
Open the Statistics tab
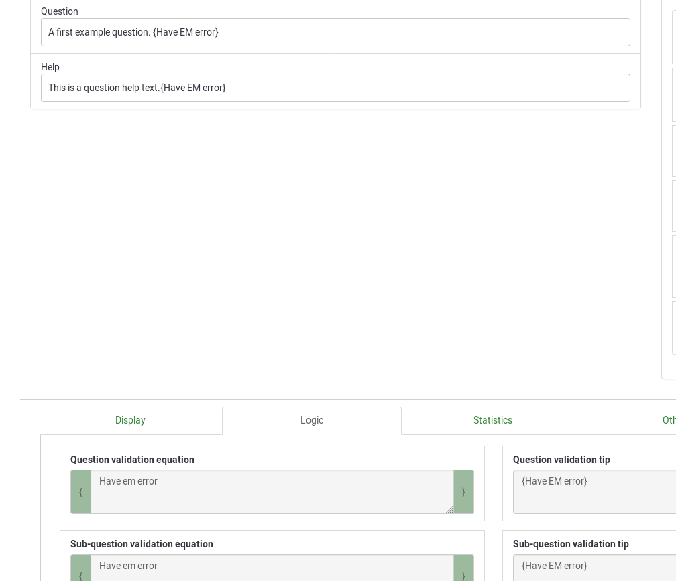(492, 420)
